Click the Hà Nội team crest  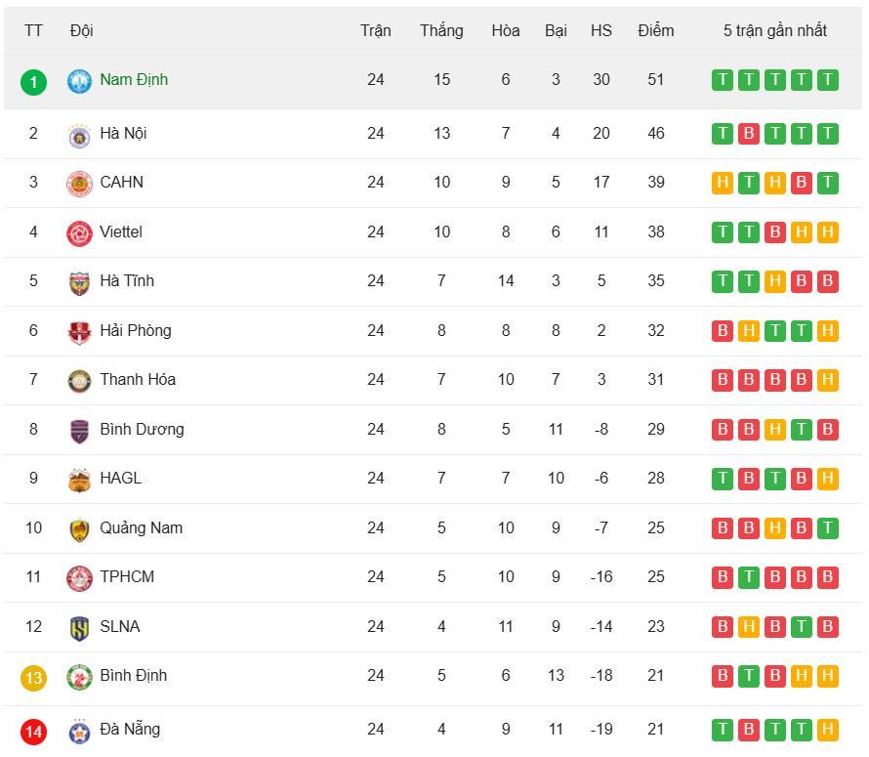(79, 135)
